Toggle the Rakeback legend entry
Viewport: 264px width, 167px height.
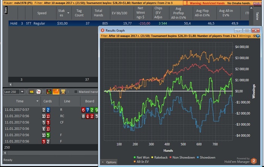point(159,158)
